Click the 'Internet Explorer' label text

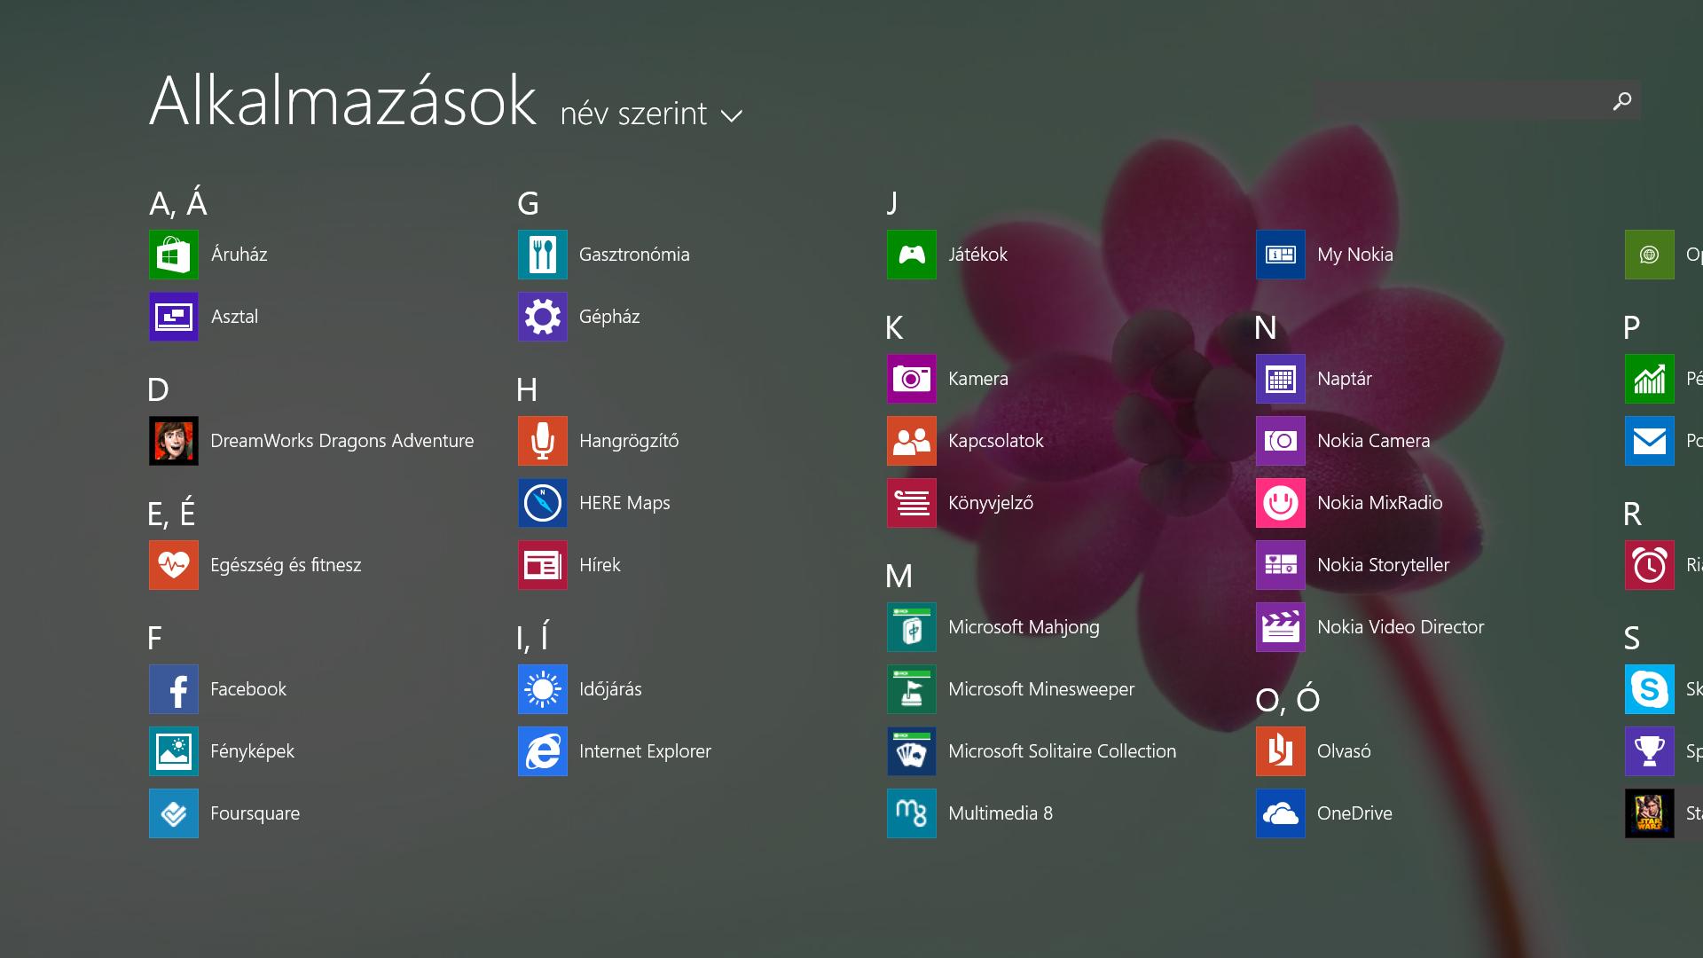coord(645,751)
